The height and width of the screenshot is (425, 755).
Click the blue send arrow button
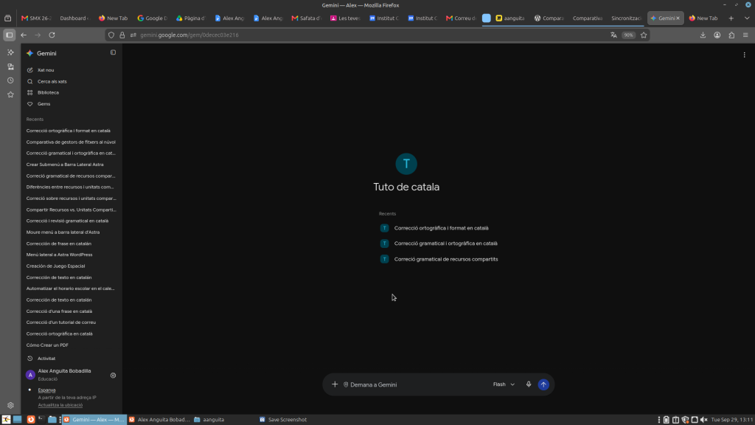coord(543,384)
